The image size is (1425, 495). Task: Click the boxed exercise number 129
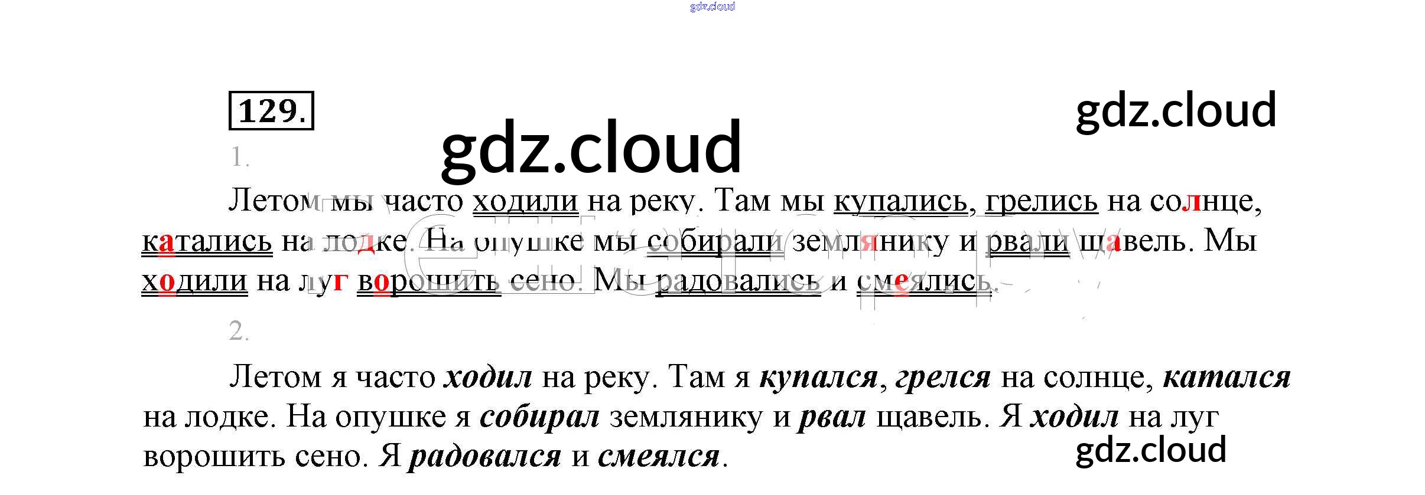click(271, 111)
